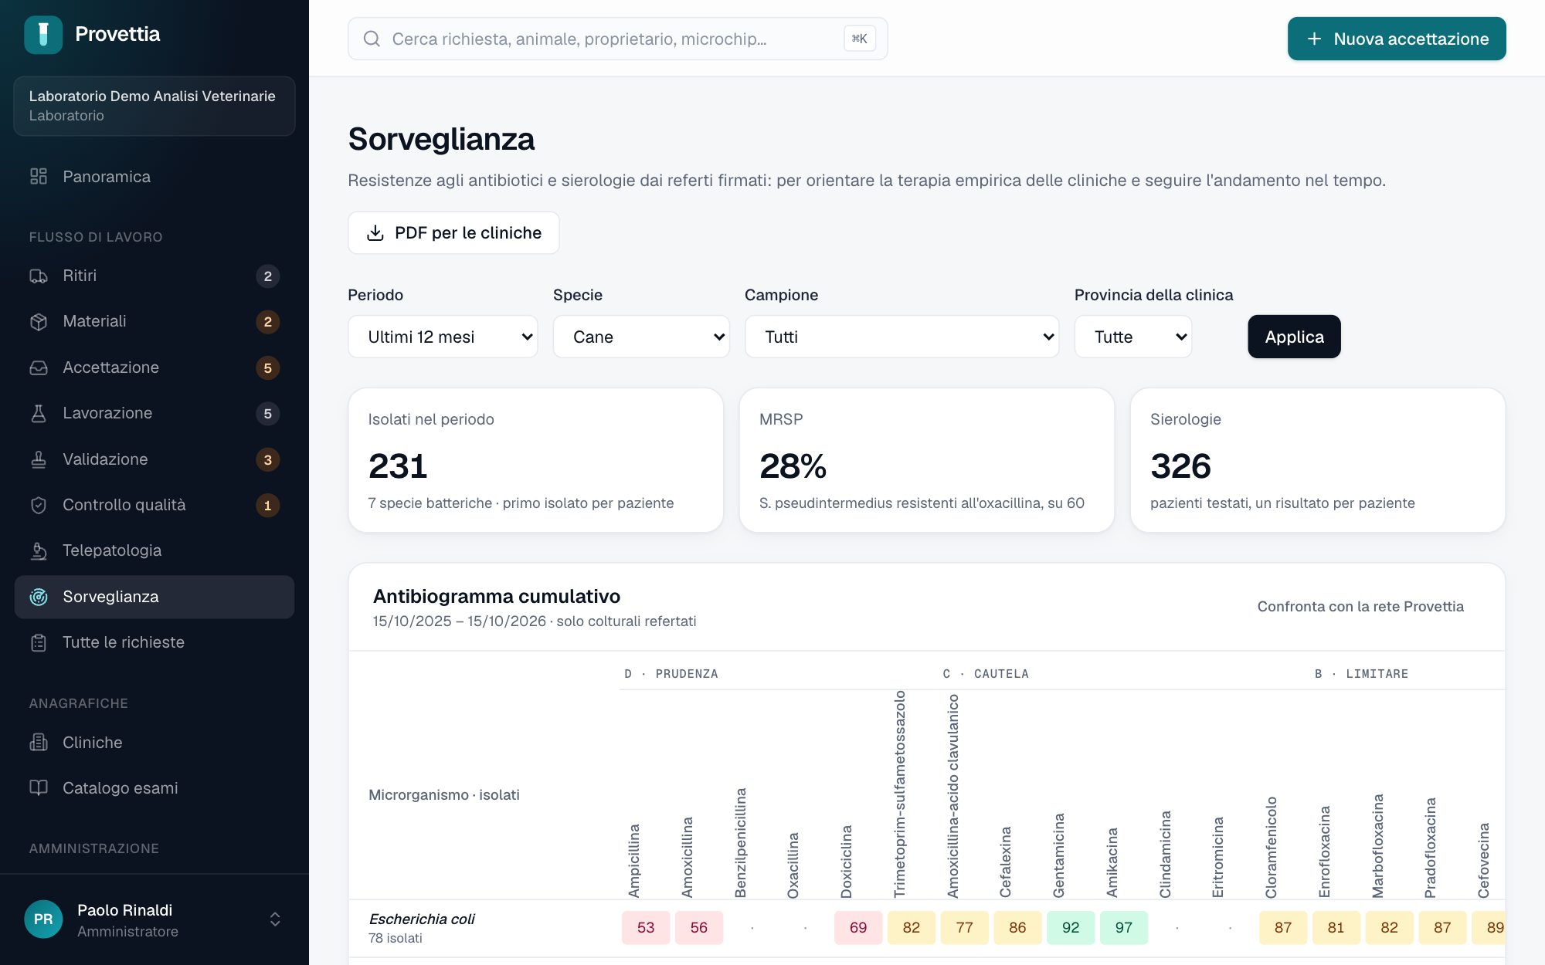This screenshot has width=1545, height=965.
Task: Click the Tutte le richieste clipboard icon
Action: 39,642
